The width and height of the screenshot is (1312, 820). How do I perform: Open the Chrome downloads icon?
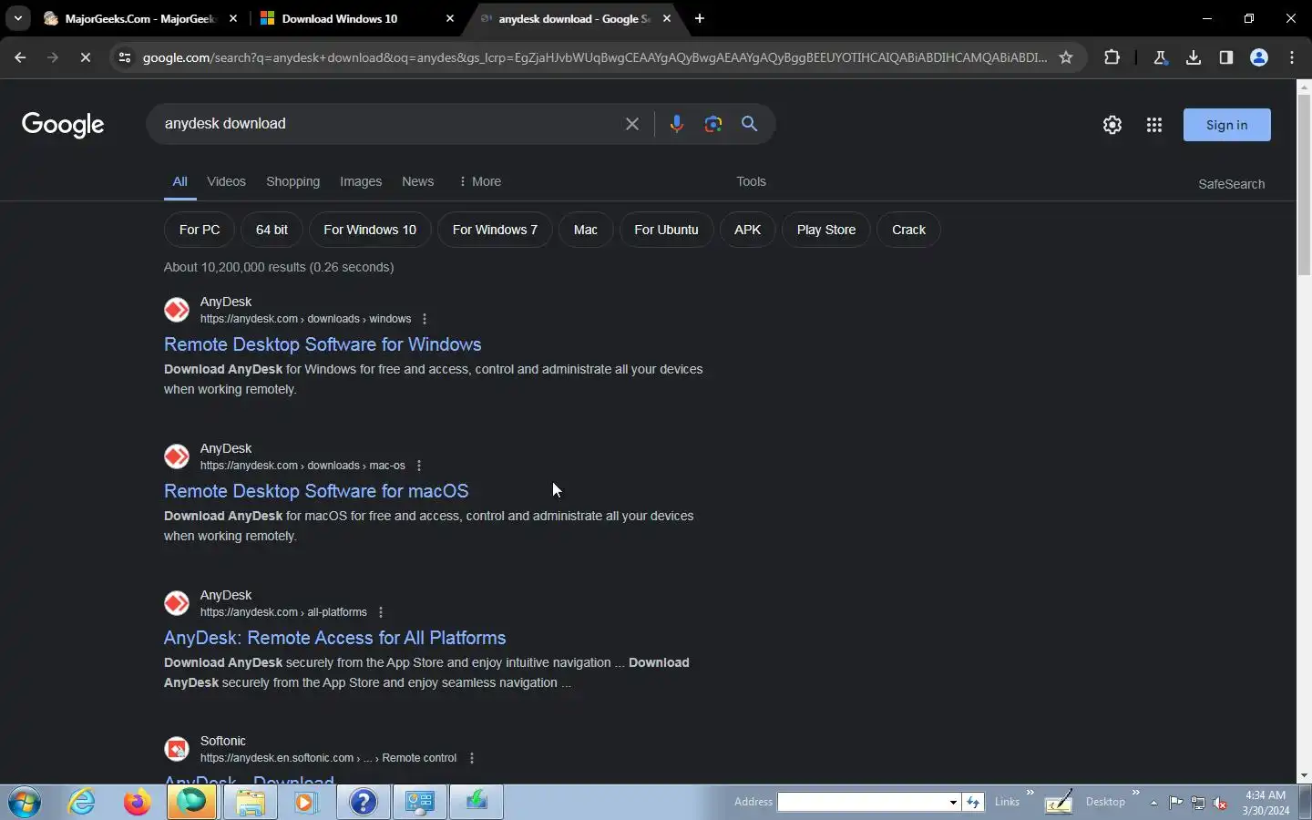(x=1194, y=57)
